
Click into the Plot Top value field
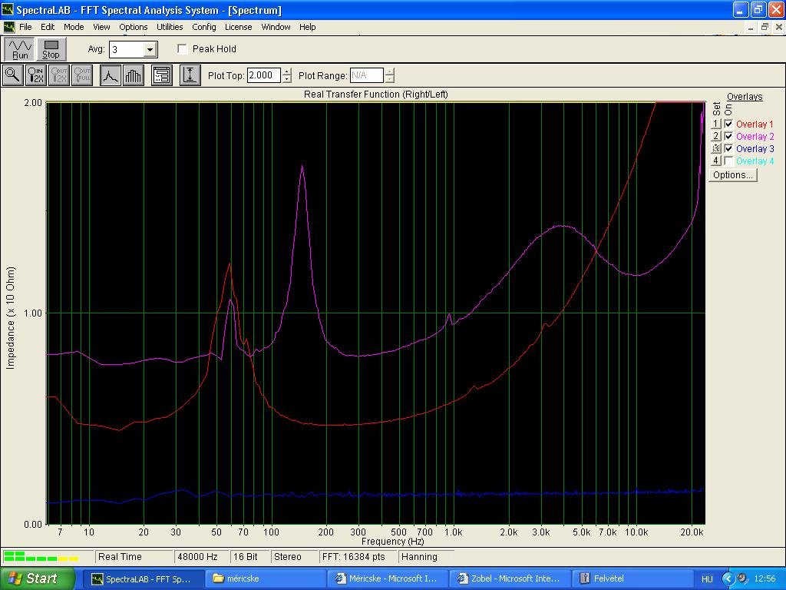click(x=264, y=75)
